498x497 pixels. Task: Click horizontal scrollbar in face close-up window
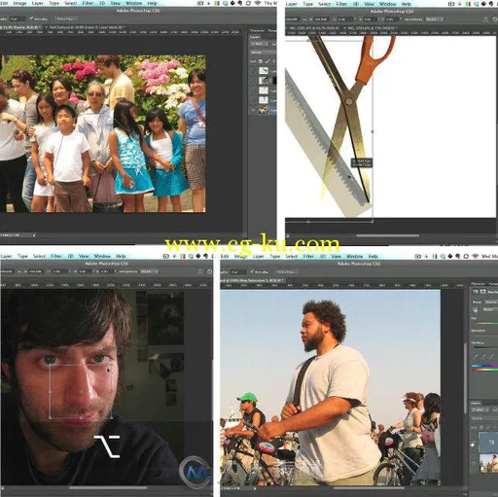[x=108, y=488]
